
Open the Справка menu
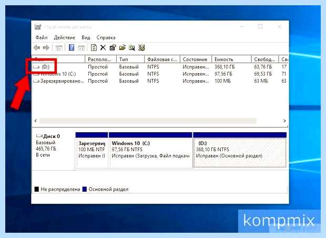click(106, 37)
